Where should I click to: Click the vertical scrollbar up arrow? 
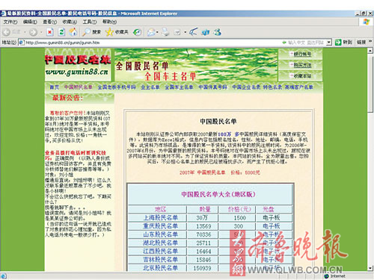tap(370, 51)
